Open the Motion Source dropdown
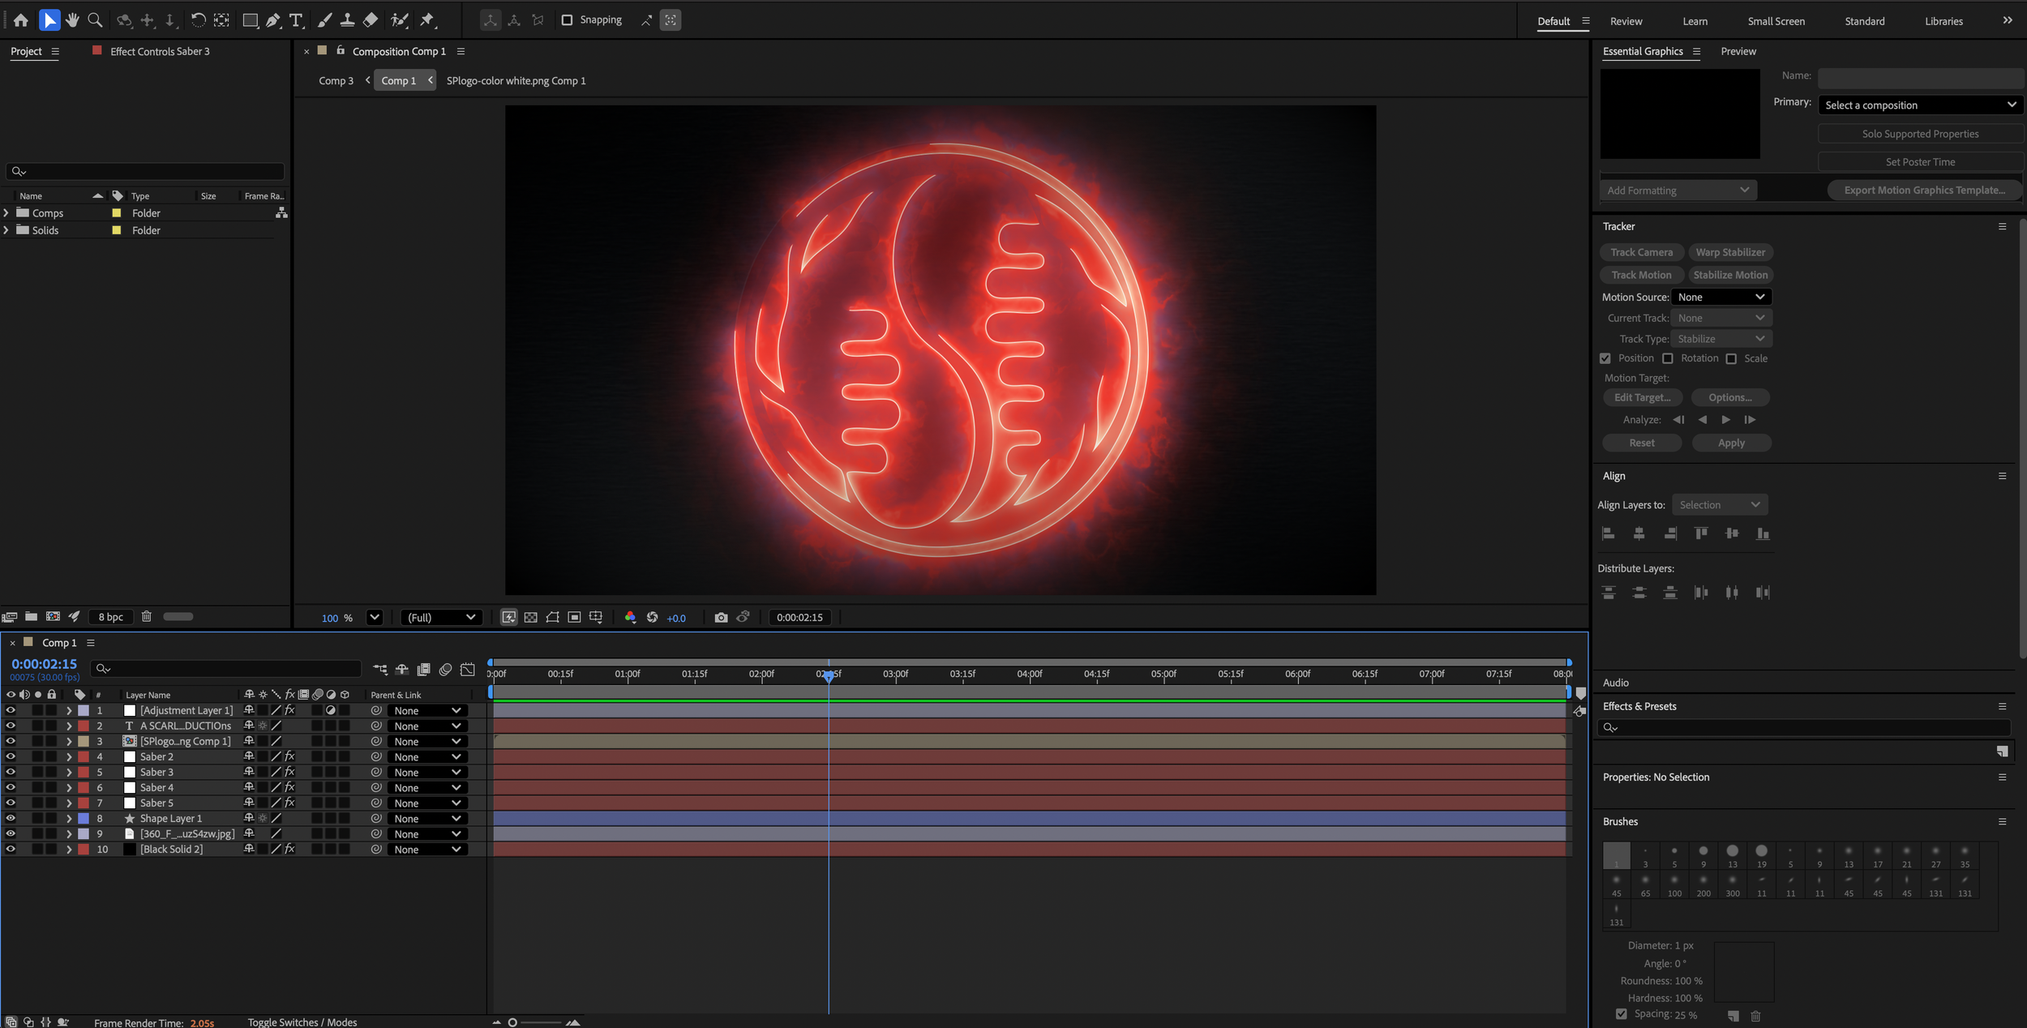Screen dimensions: 2027x1028 pyautogui.click(x=1721, y=297)
